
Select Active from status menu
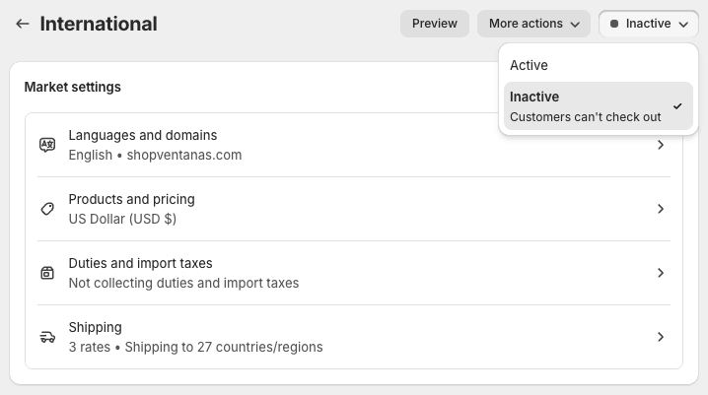tap(530, 65)
